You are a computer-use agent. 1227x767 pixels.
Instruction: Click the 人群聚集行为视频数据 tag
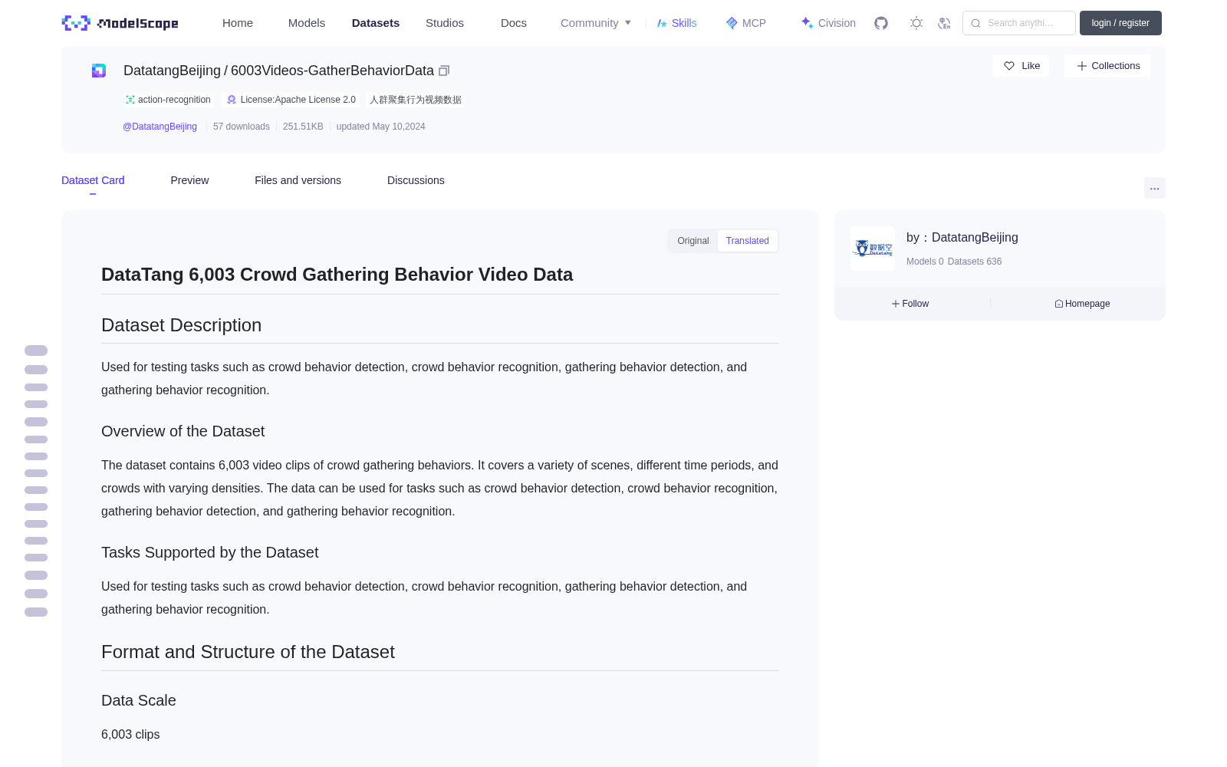coord(416,100)
